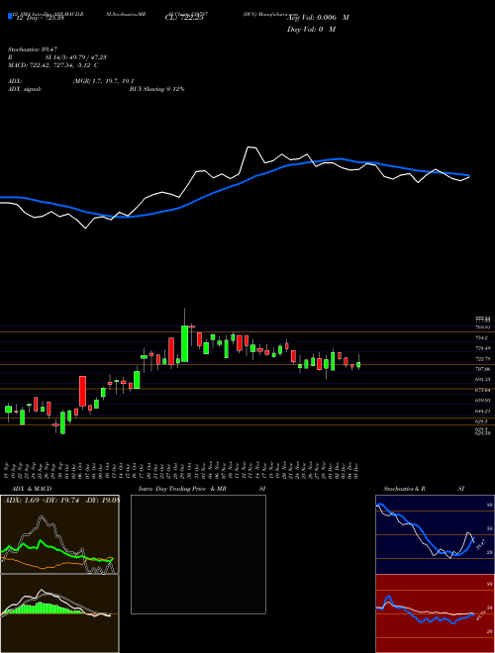
Task: Select the 'CL: 722.25' closing price text
Action: pyautogui.click(x=184, y=19)
